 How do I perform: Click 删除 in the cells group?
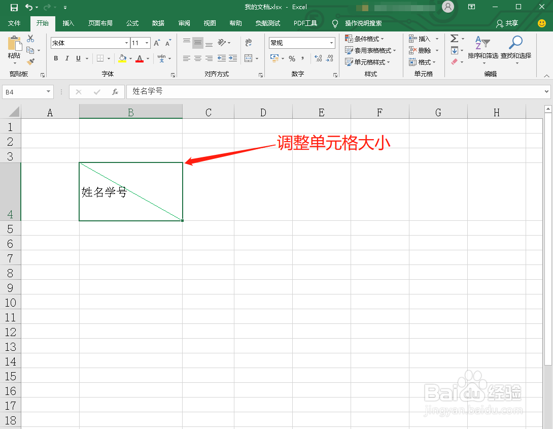(424, 50)
